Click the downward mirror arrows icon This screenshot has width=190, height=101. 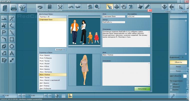point(164,7)
